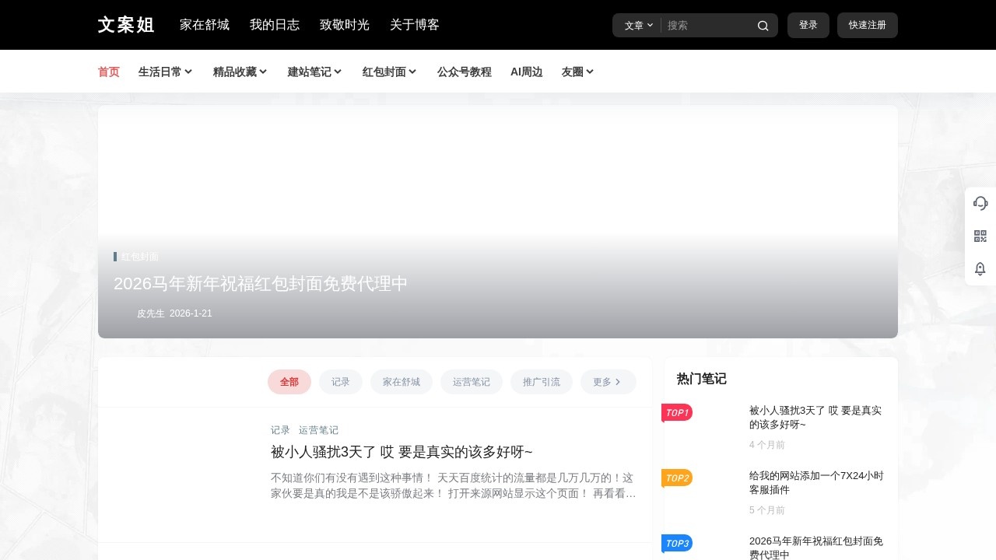Open TOP2 hot note 给我的网站添加一个7X24小时客服插件
996x560 pixels.
[816, 482]
